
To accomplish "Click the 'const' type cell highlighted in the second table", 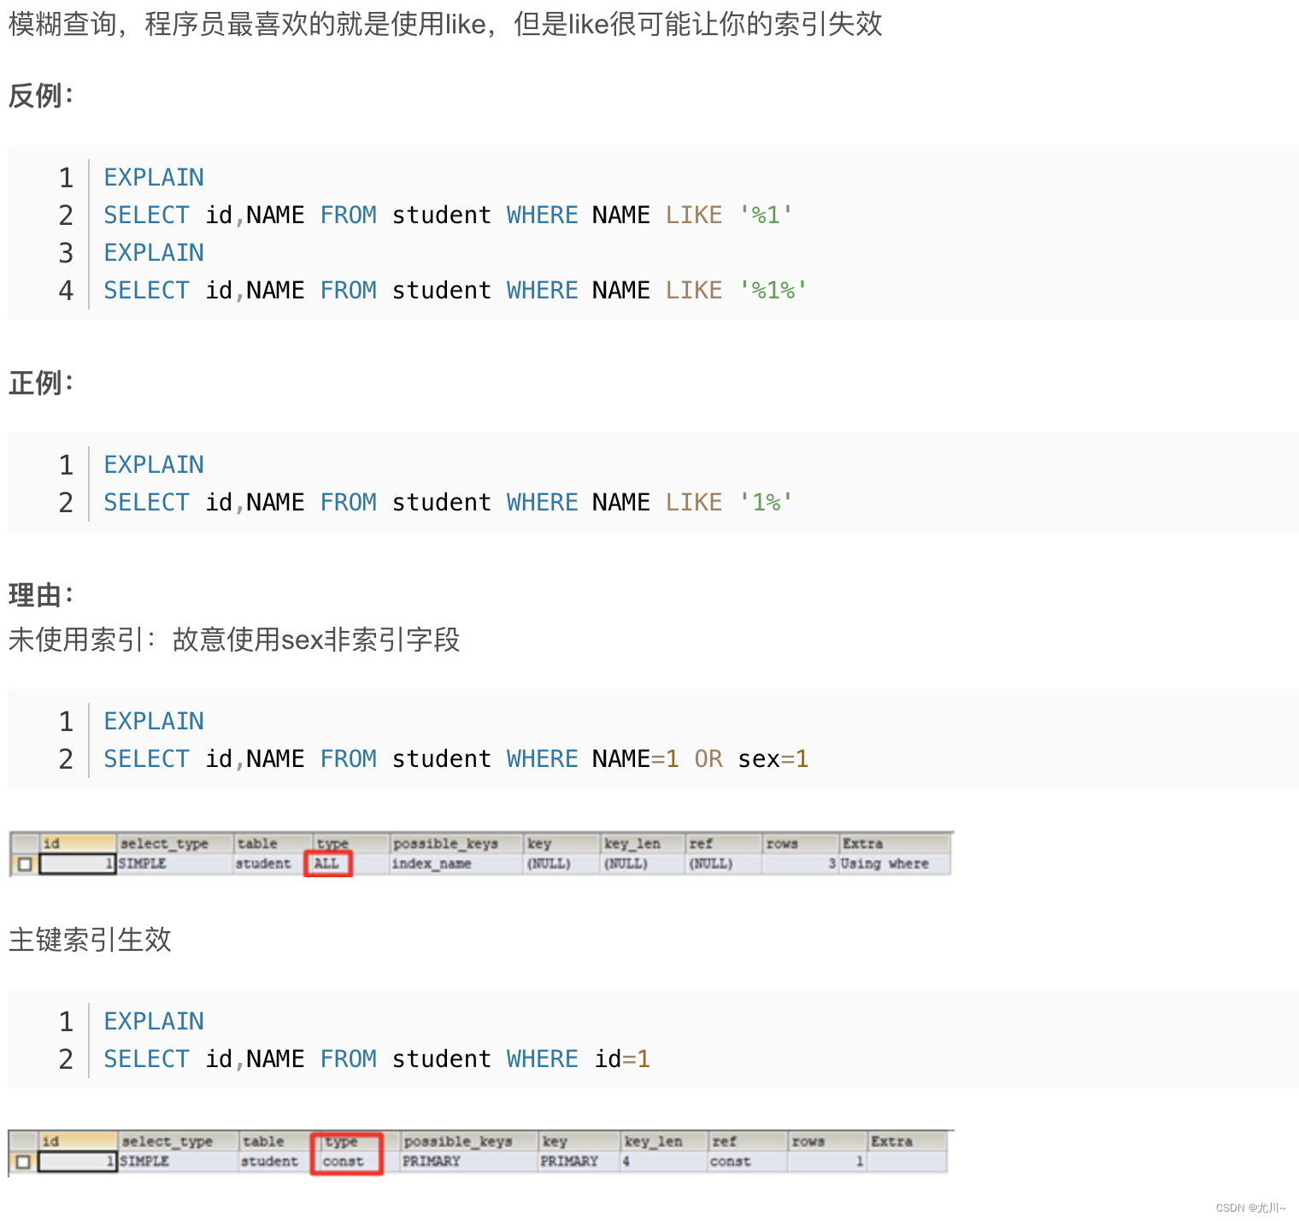I will coord(343,1161).
